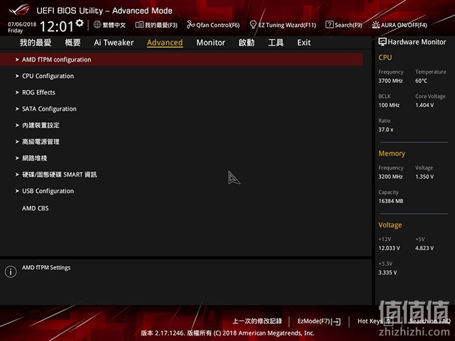Expand arrow beside 高級電源管理
The image size is (455, 341).
pyautogui.click(x=17, y=142)
